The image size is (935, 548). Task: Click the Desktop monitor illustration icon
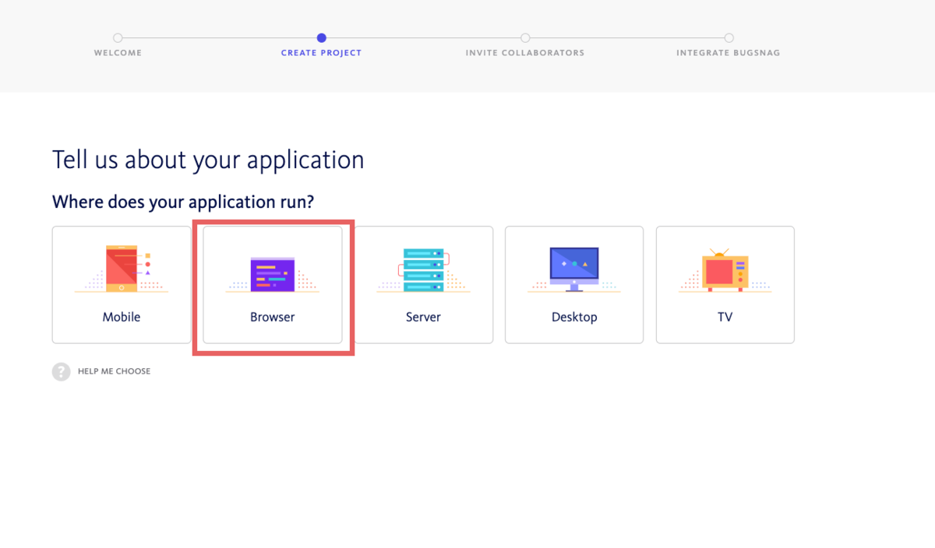click(574, 270)
